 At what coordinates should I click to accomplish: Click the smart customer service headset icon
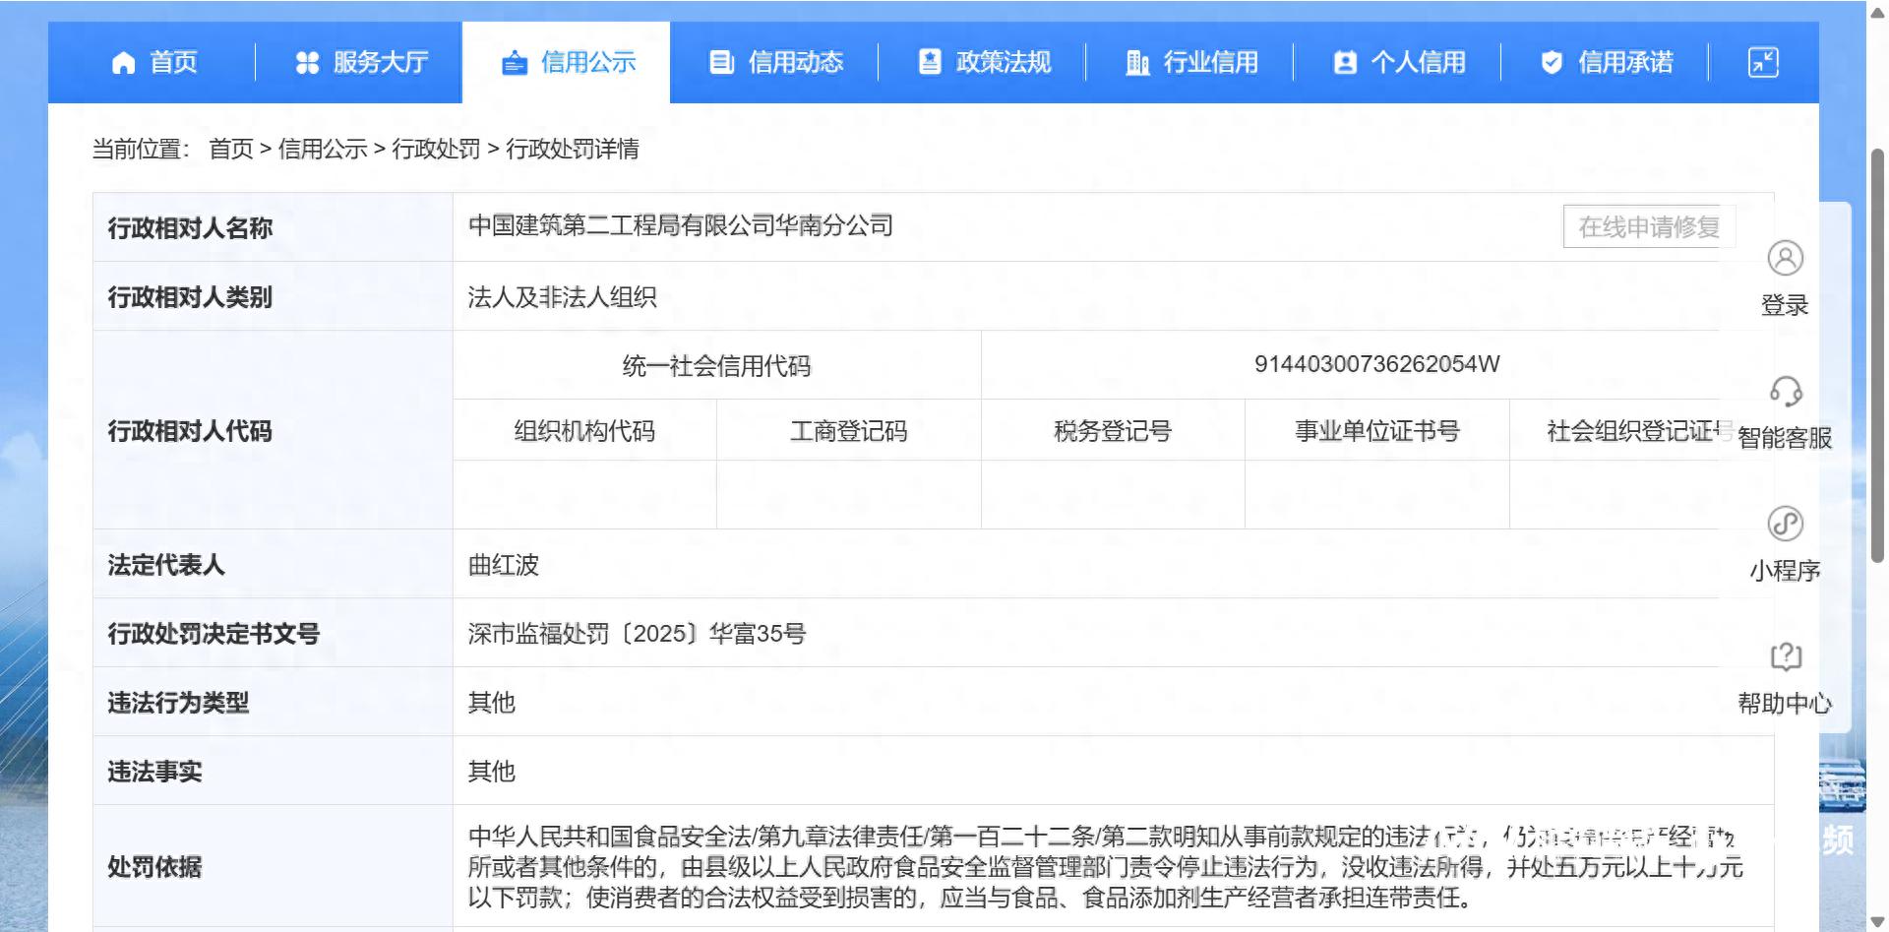click(1786, 391)
